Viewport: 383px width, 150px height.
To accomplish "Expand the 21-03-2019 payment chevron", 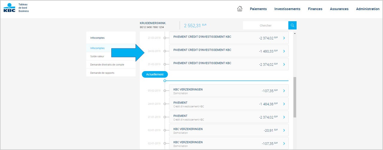I will [284, 38].
